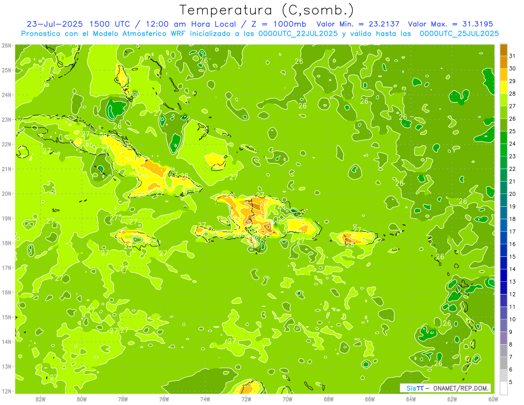Click the legend value '30'

pyautogui.click(x=513, y=69)
